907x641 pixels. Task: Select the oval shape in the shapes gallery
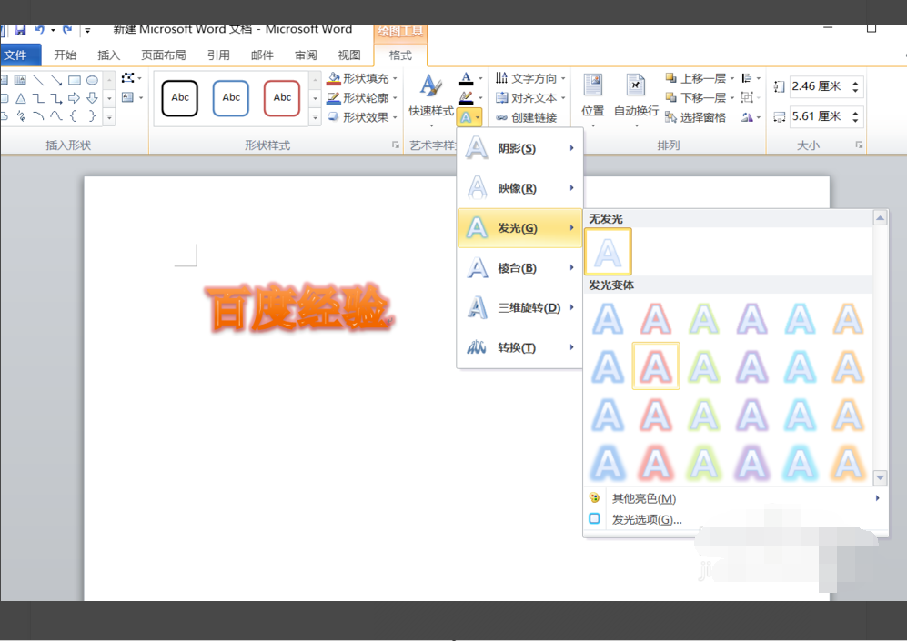click(x=92, y=80)
